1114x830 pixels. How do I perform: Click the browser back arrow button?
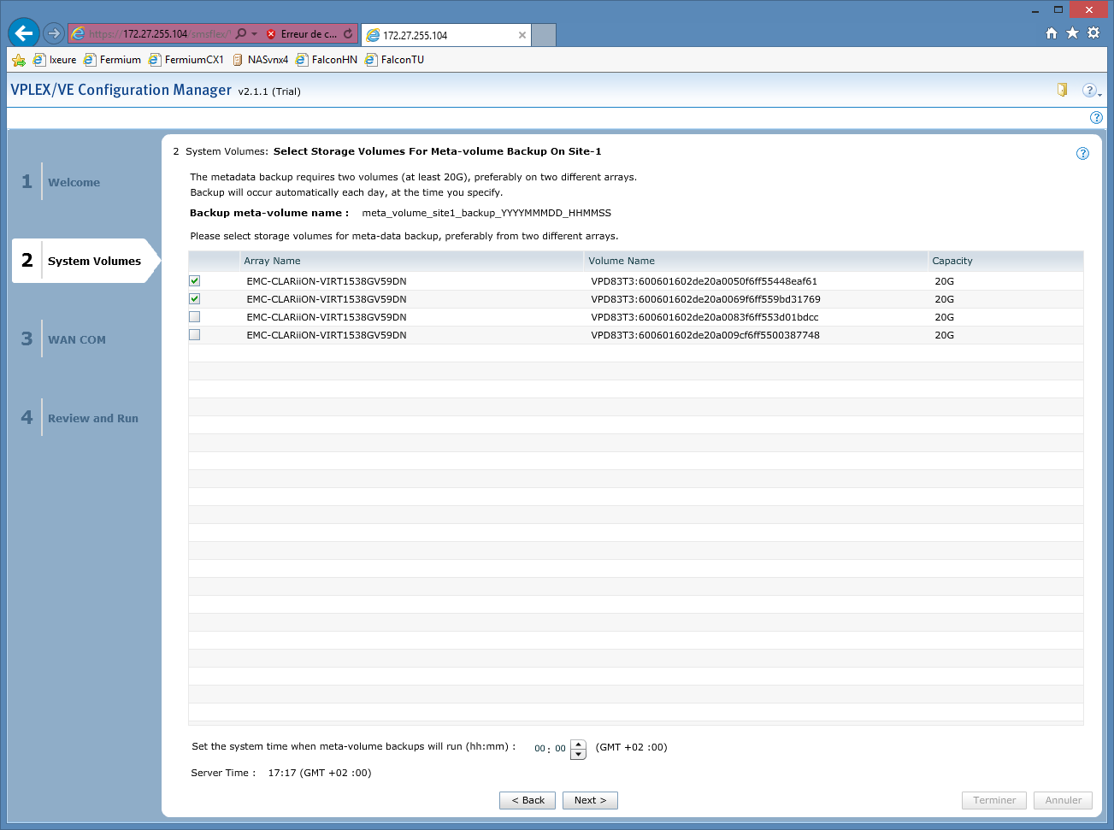(x=24, y=33)
